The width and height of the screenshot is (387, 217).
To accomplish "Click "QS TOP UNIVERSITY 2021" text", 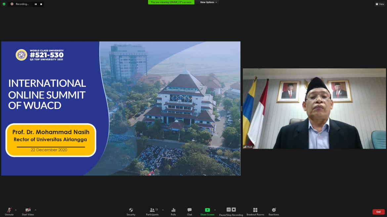I will click(x=46, y=59).
